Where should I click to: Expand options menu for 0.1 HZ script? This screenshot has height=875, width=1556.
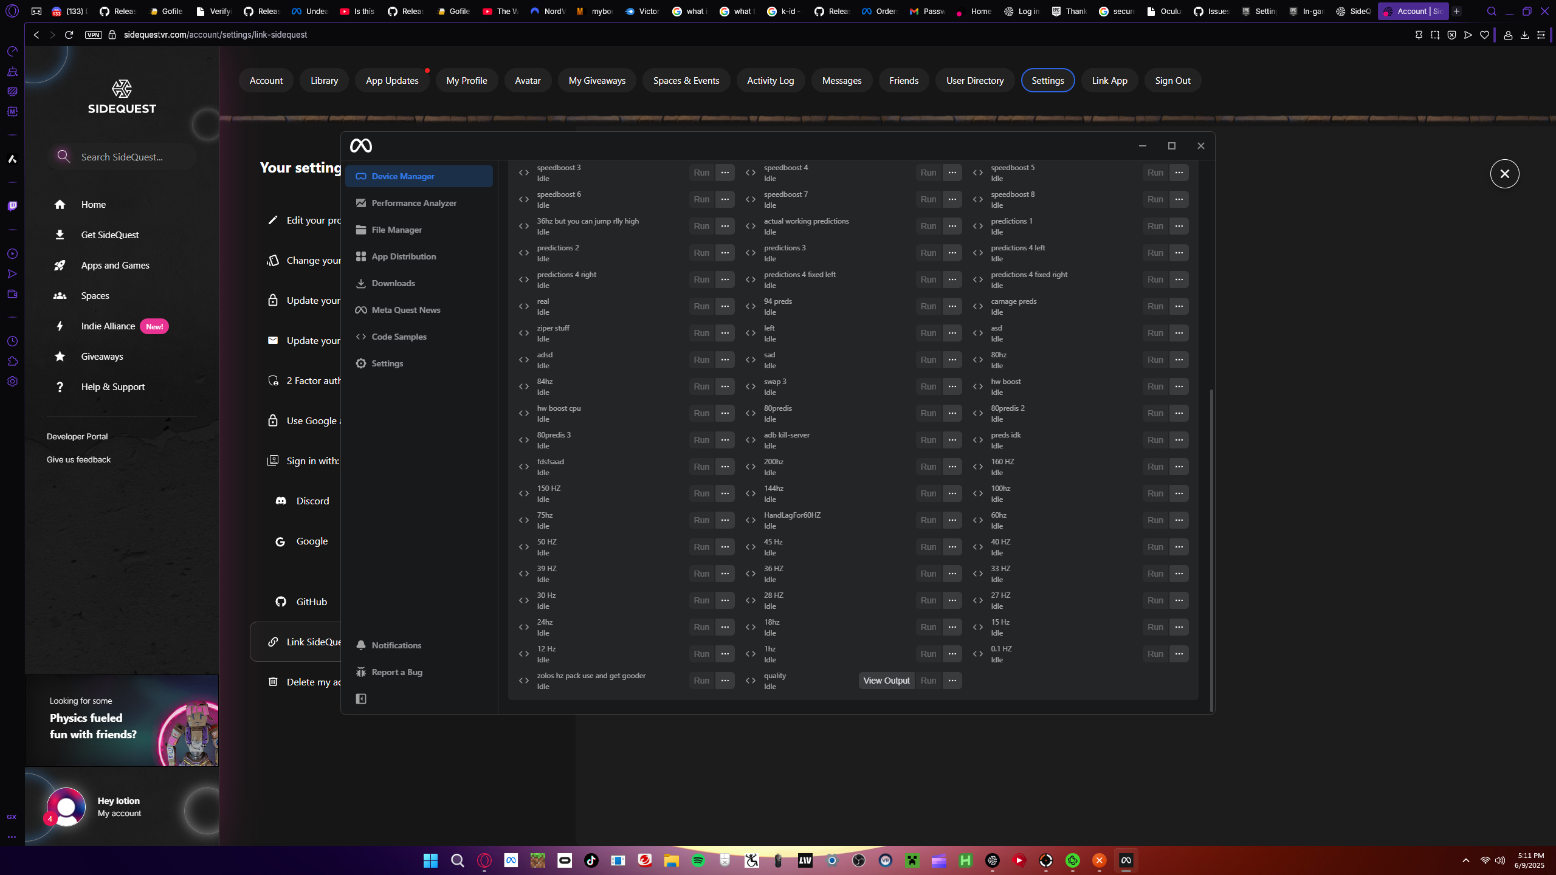(x=1179, y=654)
